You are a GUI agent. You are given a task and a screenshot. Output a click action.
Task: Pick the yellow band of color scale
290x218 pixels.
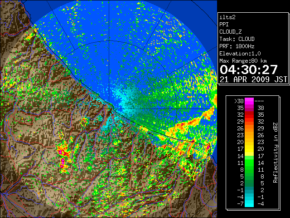249,149
